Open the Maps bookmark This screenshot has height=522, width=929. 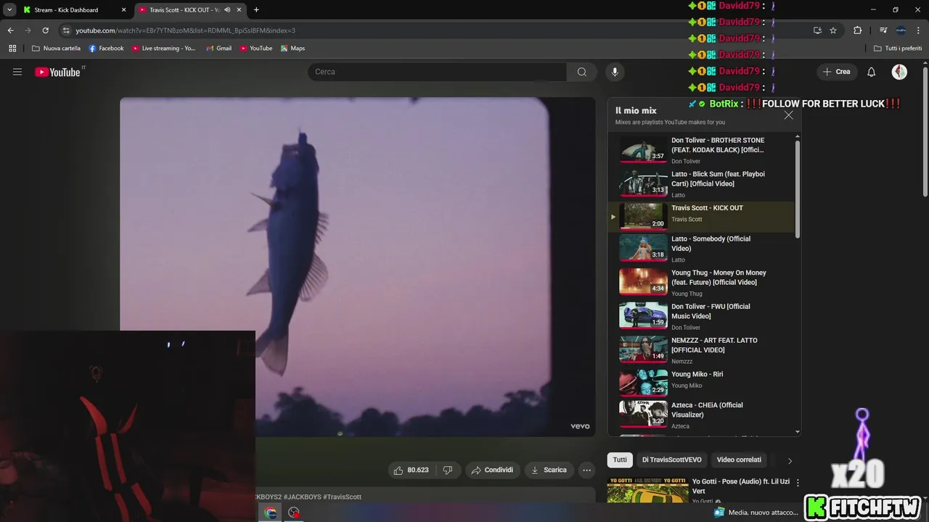click(292, 49)
